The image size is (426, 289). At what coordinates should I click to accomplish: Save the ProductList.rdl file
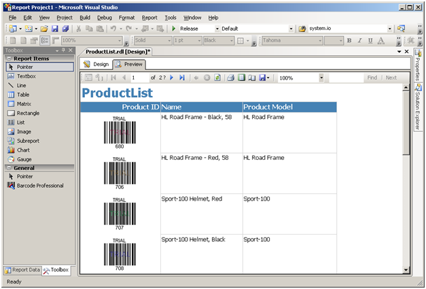click(55, 29)
